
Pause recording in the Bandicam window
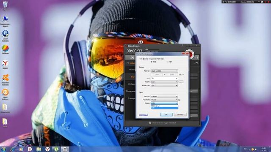(196, 57)
